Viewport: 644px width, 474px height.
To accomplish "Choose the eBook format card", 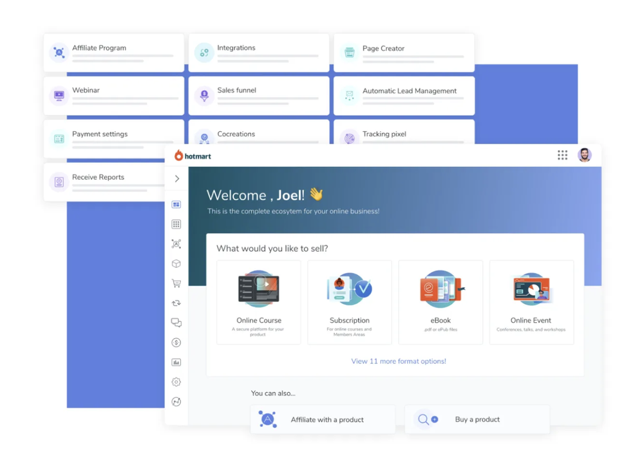I will pos(440,302).
